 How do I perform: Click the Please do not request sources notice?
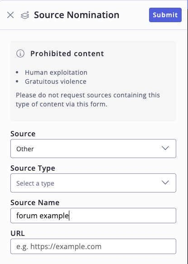pos(88,100)
